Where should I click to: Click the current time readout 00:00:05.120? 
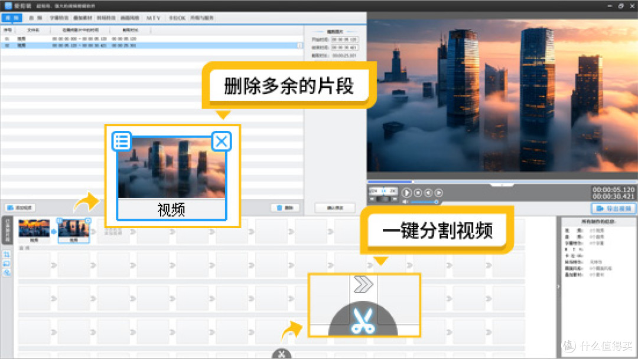(613, 190)
